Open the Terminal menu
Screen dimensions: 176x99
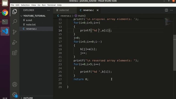51,5
